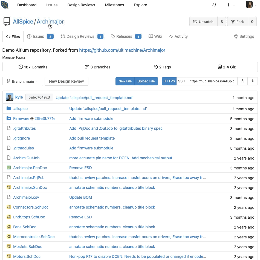Click the kyle author name

pos(19,97)
